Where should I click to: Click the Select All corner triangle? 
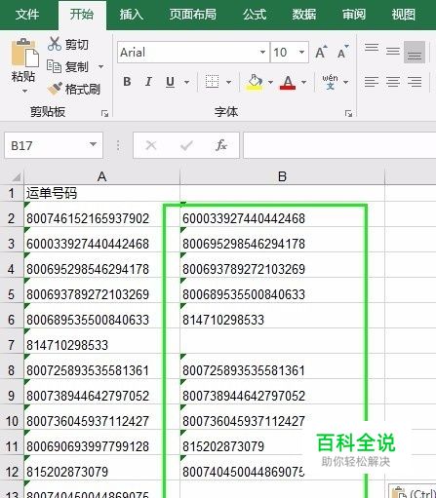tap(16, 177)
